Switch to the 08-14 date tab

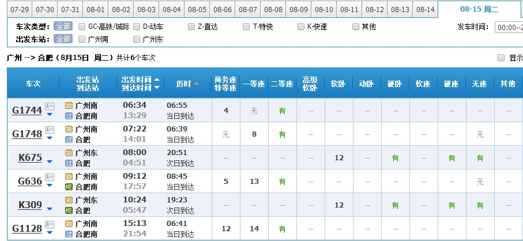click(x=426, y=9)
